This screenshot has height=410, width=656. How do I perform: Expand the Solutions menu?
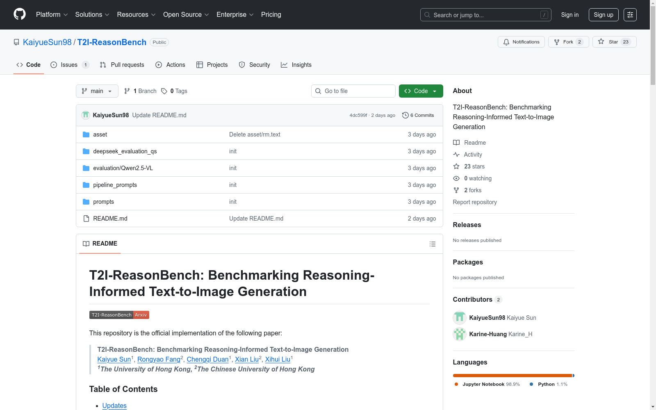[x=92, y=15]
